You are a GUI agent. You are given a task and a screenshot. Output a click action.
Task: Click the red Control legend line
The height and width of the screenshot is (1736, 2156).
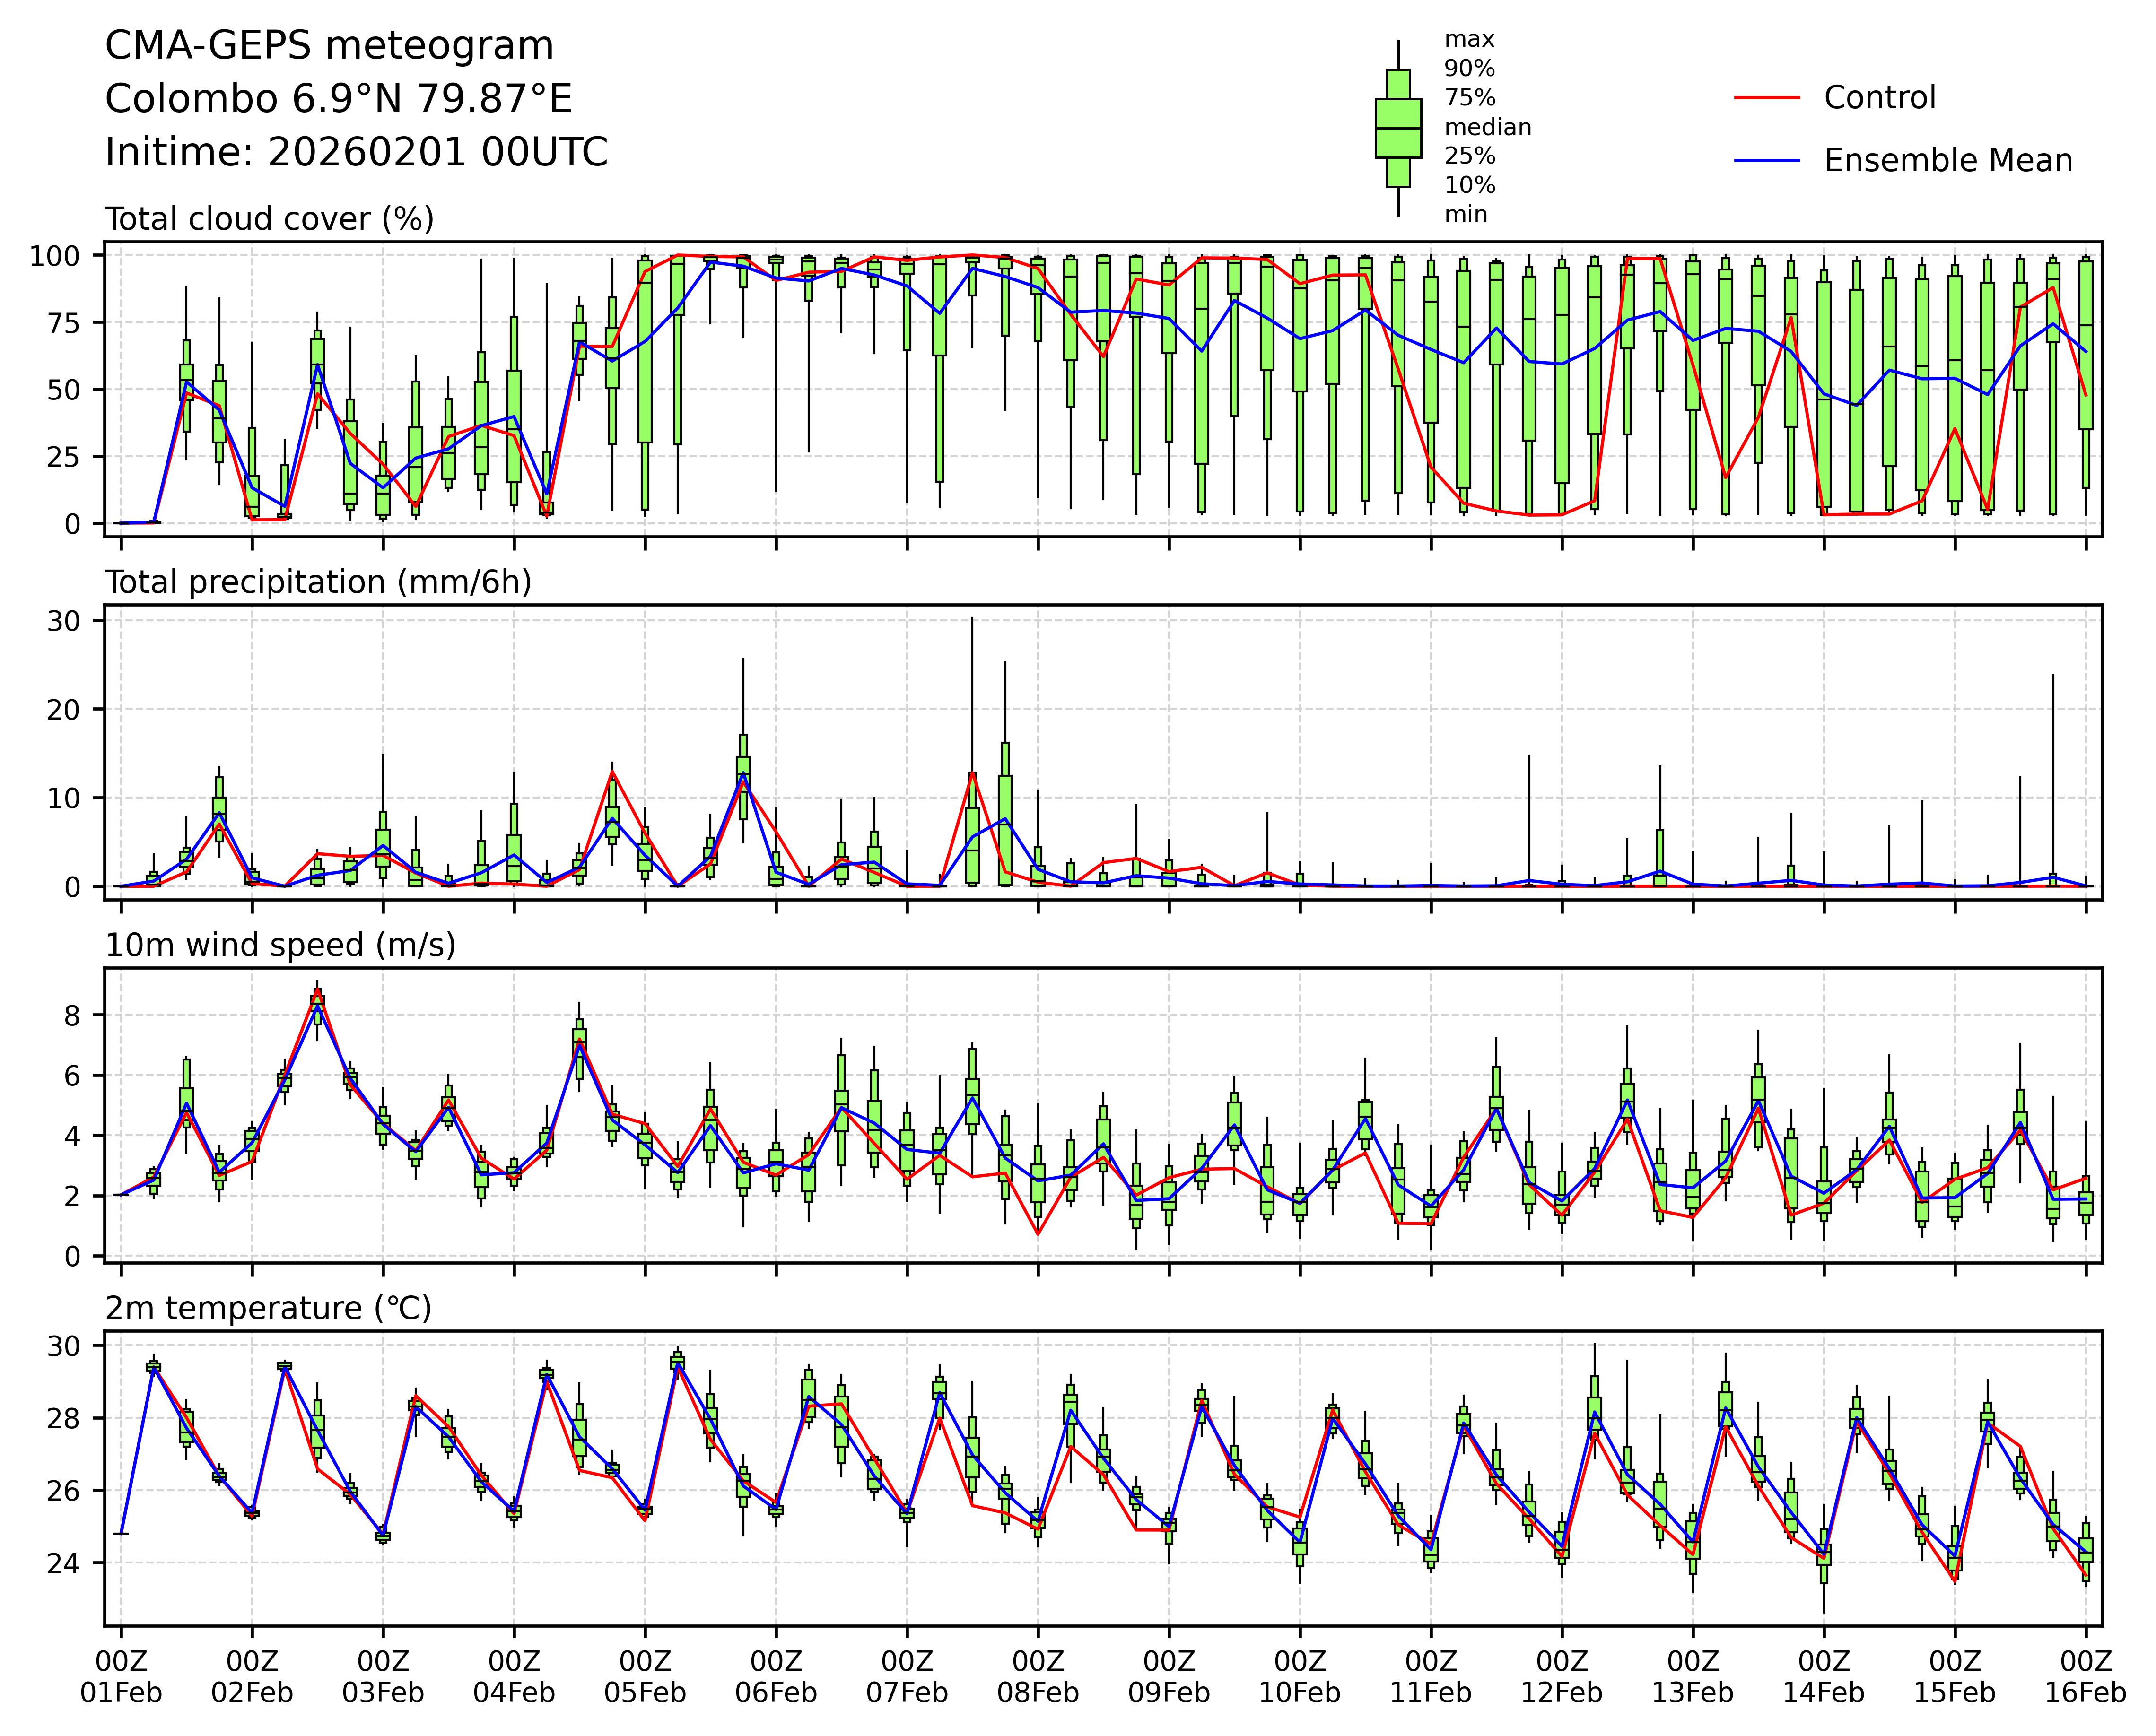[x=1767, y=98]
